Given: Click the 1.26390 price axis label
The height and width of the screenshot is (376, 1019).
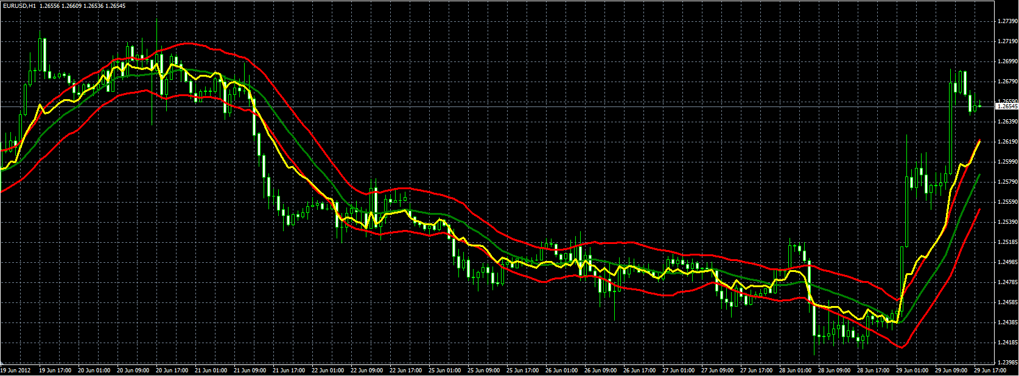Looking at the screenshot, I should click(x=1008, y=122).
